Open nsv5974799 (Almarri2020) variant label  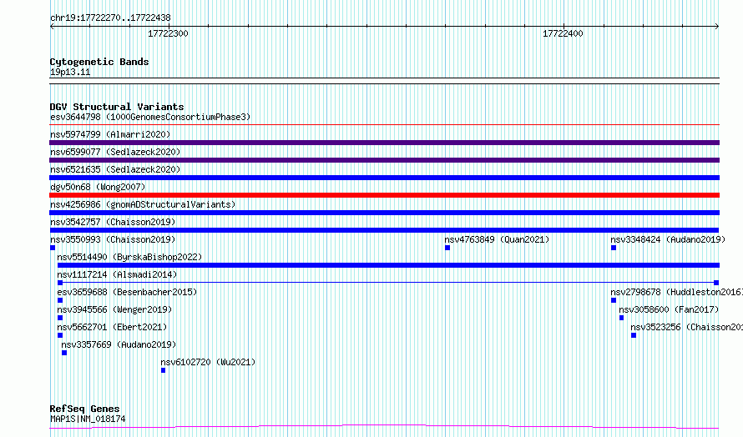110,134
